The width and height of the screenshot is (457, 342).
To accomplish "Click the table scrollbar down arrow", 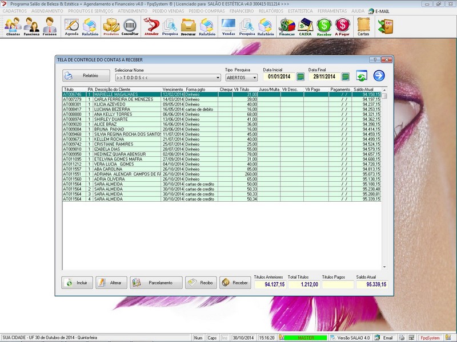I will click(384, 267).
